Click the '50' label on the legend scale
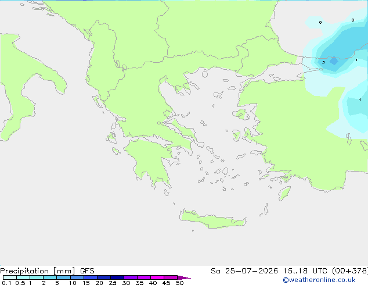The height and width of the screenshot is (285, 368). coord(179,283)
